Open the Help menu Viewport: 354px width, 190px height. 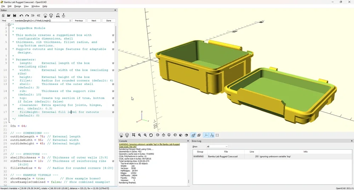(x=45, y=6)
